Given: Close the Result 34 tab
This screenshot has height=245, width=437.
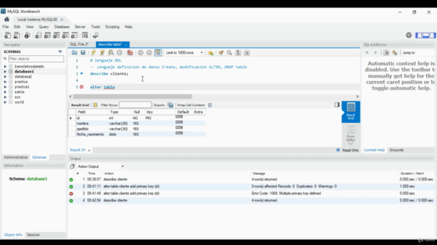Looking at the screenshot, I should [x=89, y=150].
